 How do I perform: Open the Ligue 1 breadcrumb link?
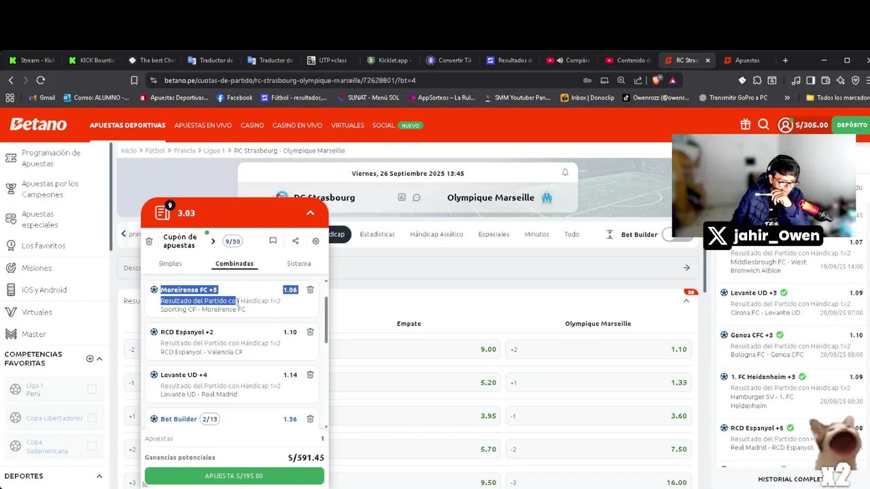pos(214,151)
